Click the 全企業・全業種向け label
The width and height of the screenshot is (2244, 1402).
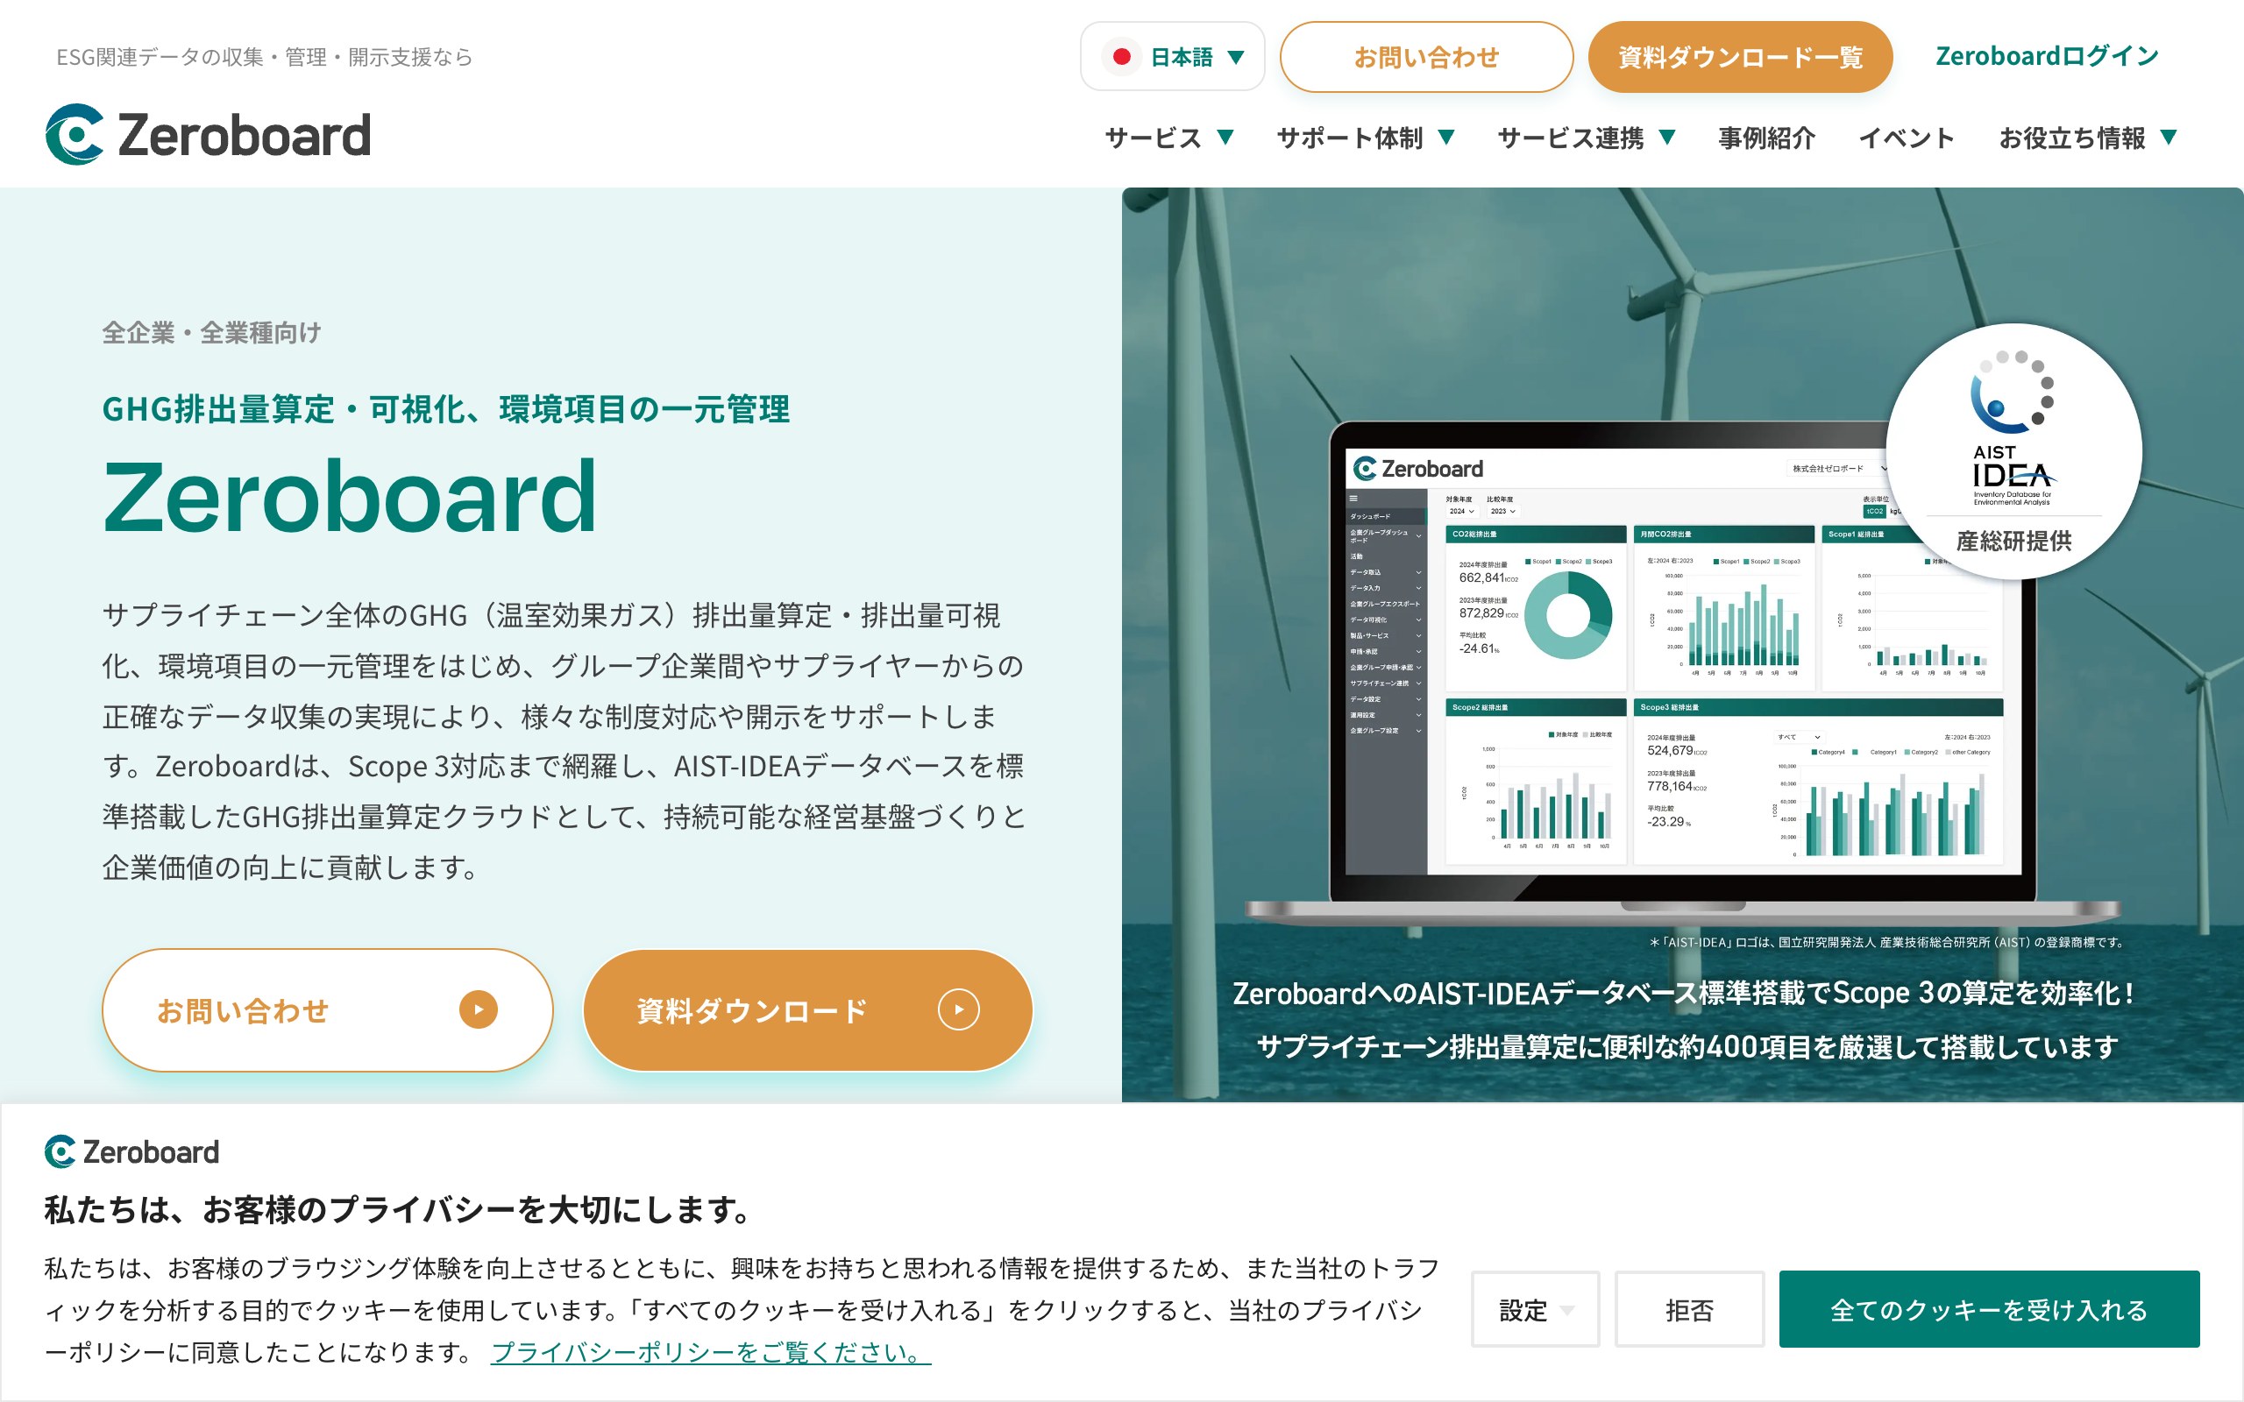click(x=211, y=333)
